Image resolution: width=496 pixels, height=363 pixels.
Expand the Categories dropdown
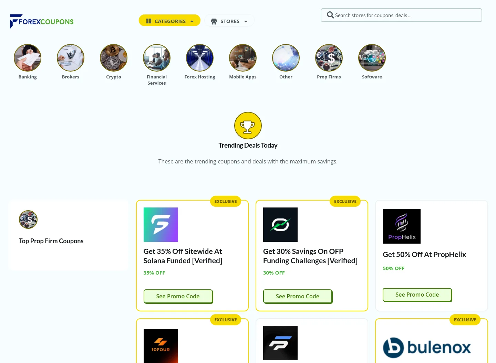point(169,21)
